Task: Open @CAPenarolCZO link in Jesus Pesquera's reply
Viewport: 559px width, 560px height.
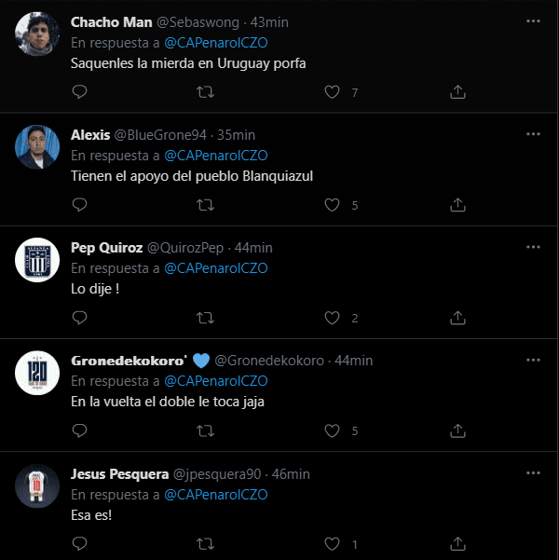Action: coord(216,494)
